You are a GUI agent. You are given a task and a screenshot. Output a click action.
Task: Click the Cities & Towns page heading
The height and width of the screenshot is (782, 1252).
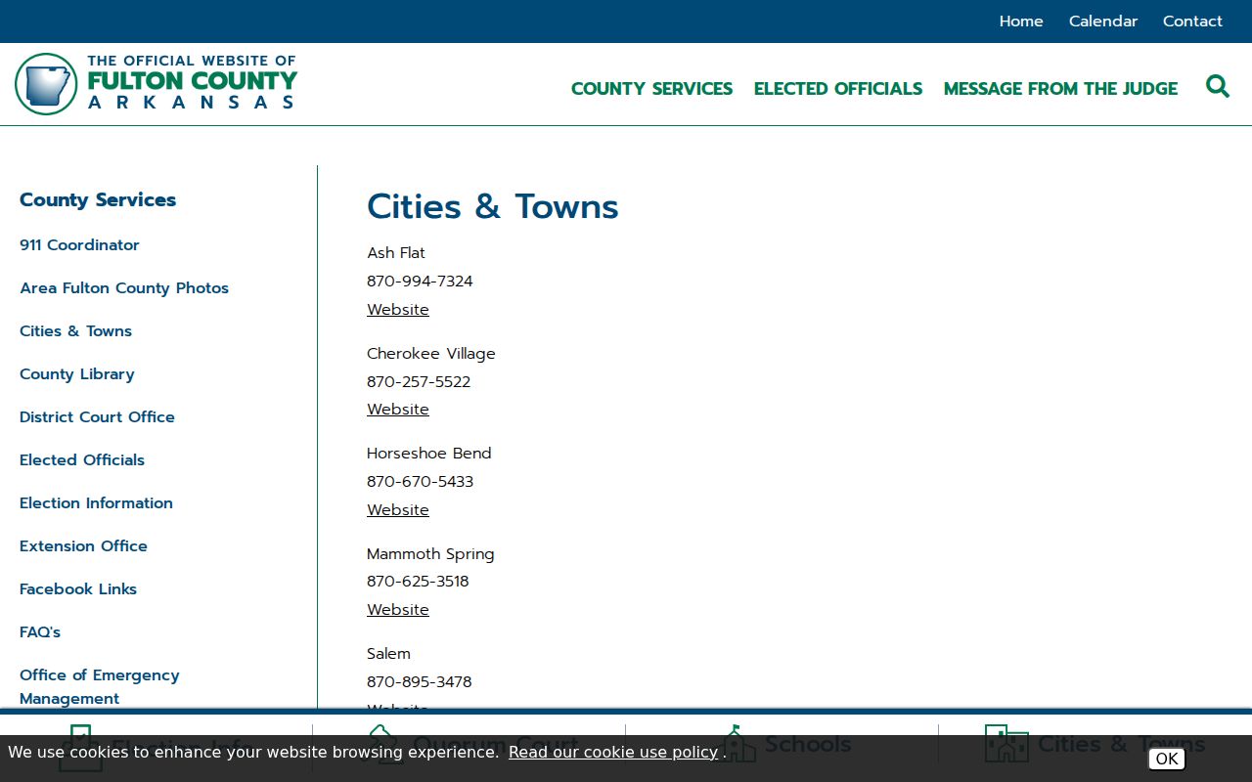[x=493, y=207]
